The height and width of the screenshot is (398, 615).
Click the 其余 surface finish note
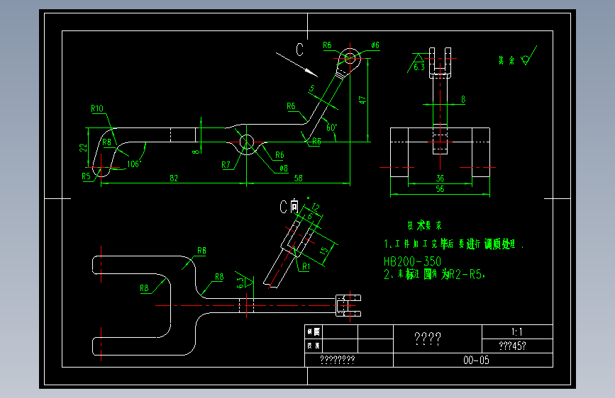506,60
